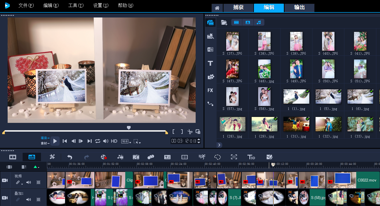Open the Multi-Camera Editor grid icon
This screenshot has height=206, width=380.
click(x=184, y=157)
